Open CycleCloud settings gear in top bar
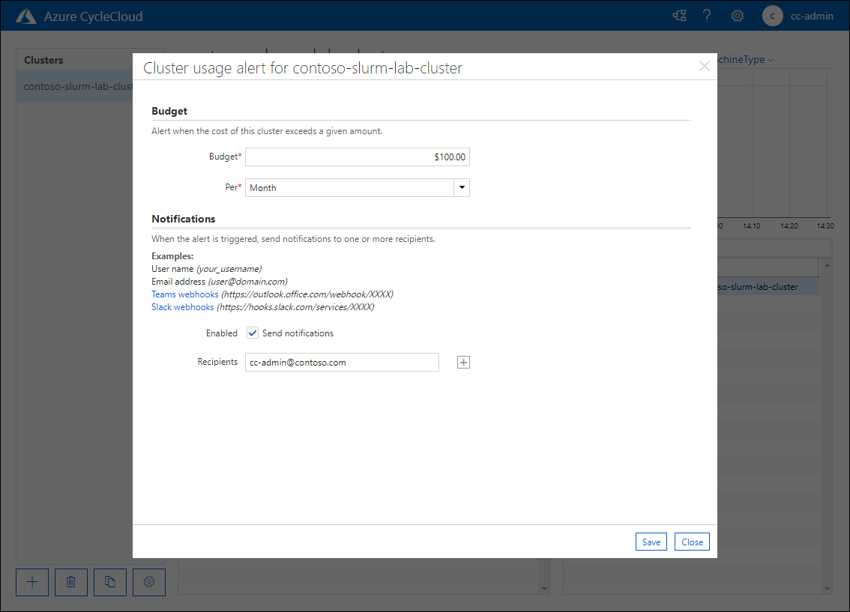 point(737,15)
